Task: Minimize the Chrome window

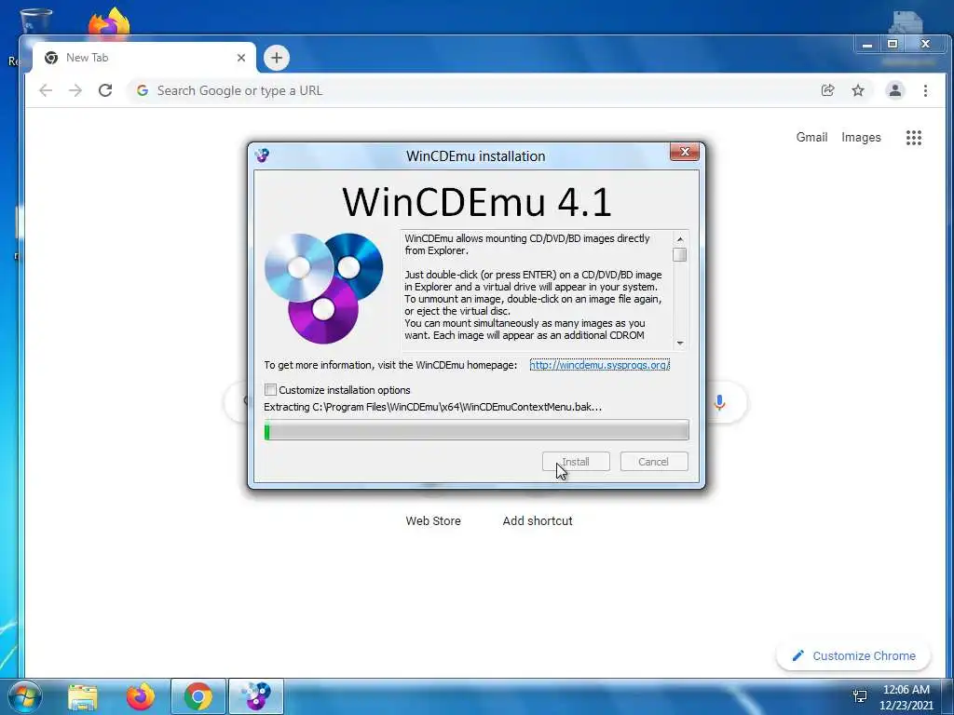Action: tap(867, 44)
